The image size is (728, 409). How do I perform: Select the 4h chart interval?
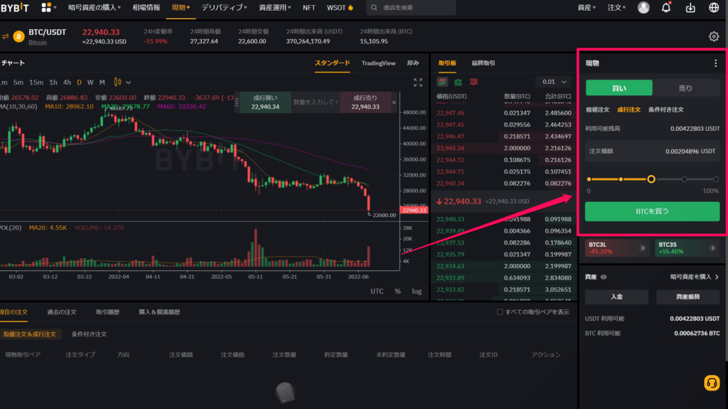(67, 83)
